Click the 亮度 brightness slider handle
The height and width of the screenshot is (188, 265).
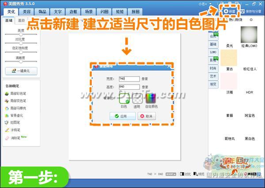tap(21, 34)
